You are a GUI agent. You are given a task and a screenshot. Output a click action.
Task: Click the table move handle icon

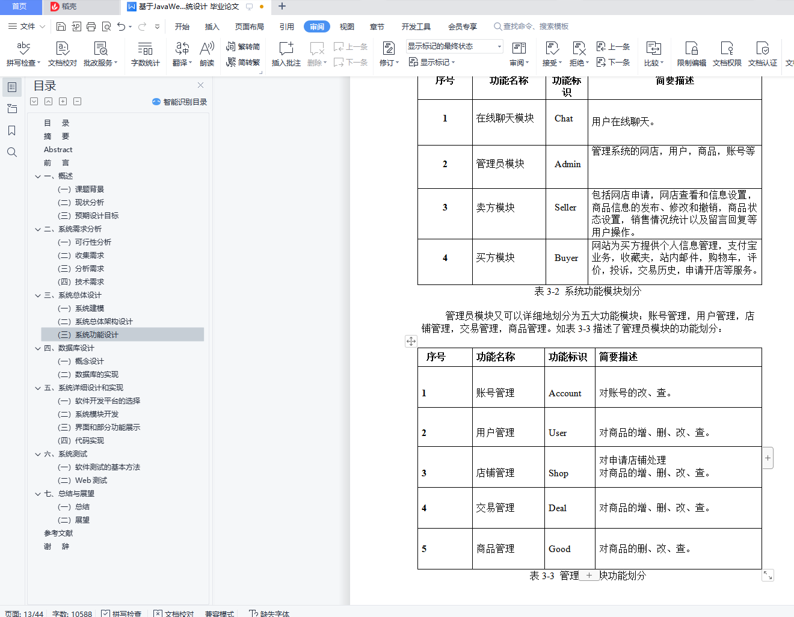411,341
